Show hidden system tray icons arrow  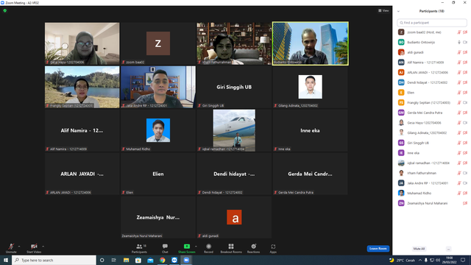420,260
